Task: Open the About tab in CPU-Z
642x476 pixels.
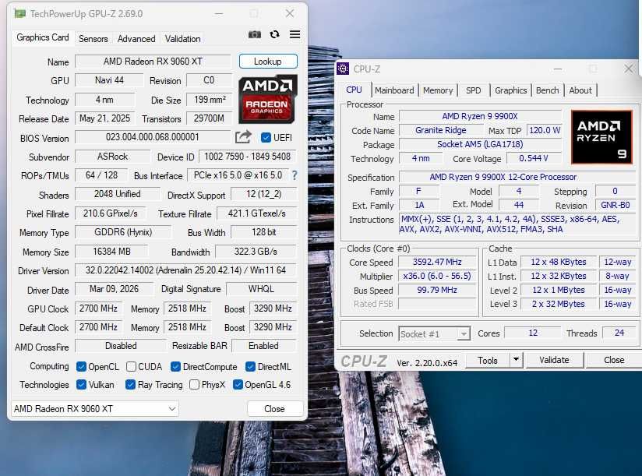Action: tap(580, 90)
